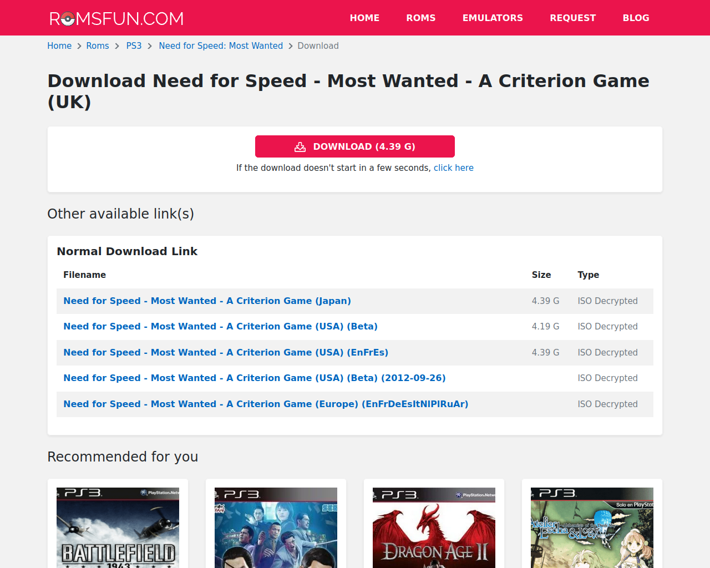Screen dimensions: 710x568
Task: Open the Criterion Game (Japan) download link
Action: pos(207,301)
